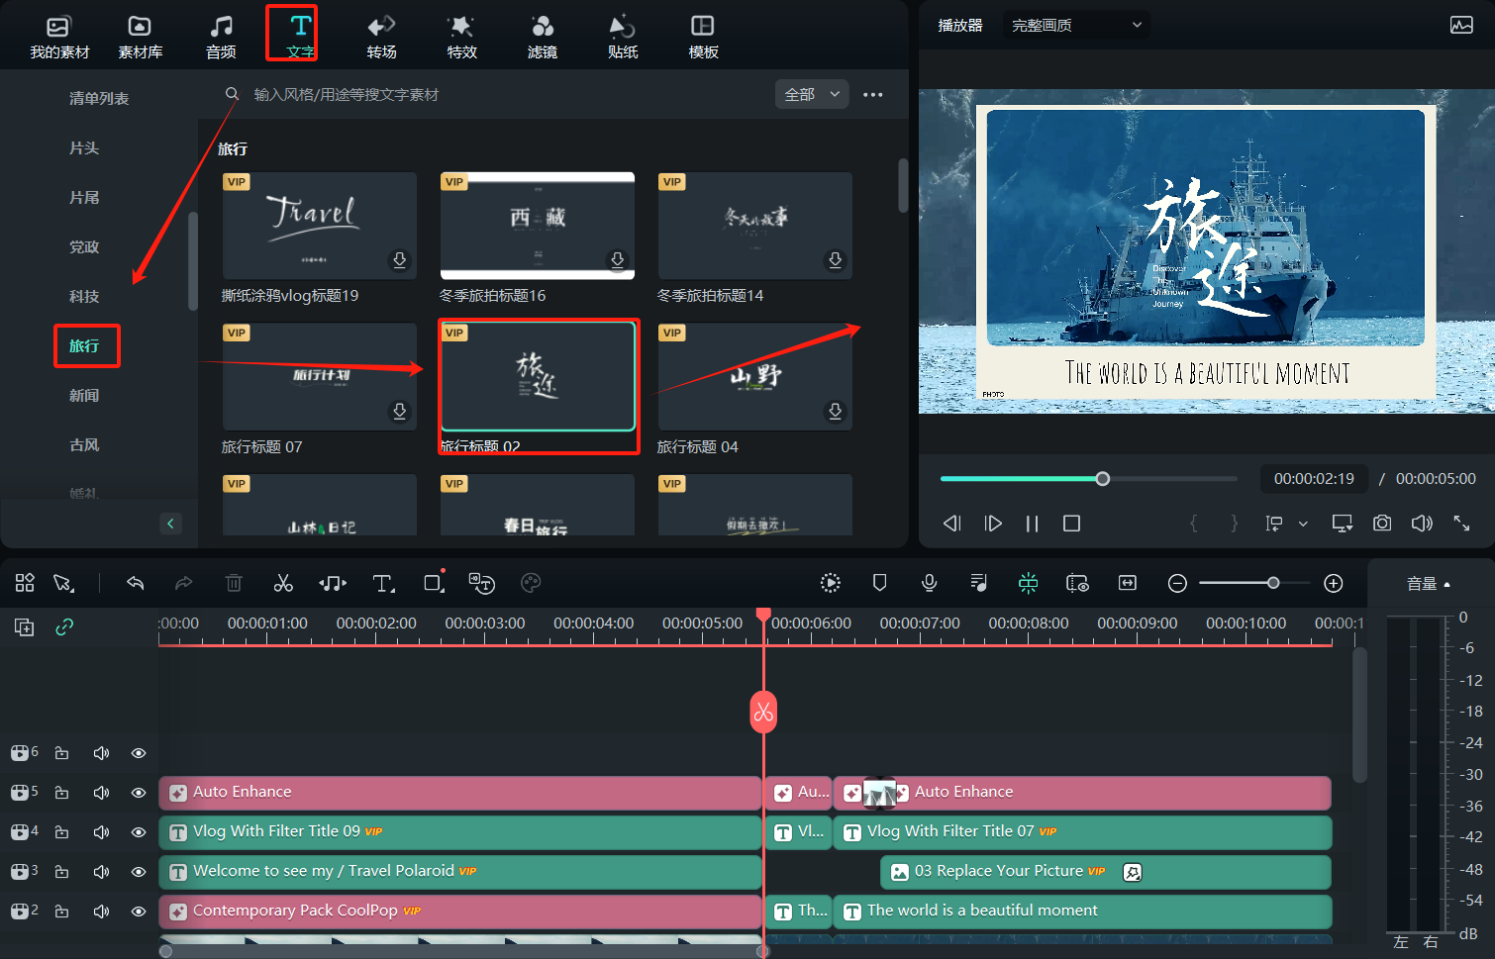Open the player display settings monitor dropdown
Image resolution: width=1495 pixels, height=959 pixels.
click(1343, 524)
